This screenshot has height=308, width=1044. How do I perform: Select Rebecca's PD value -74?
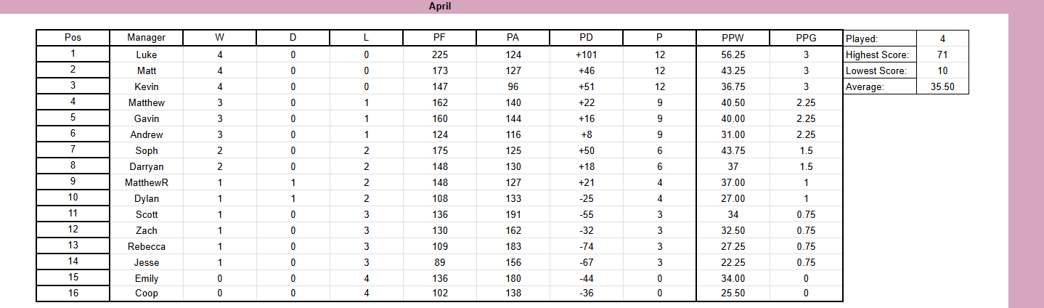point(586,246)
